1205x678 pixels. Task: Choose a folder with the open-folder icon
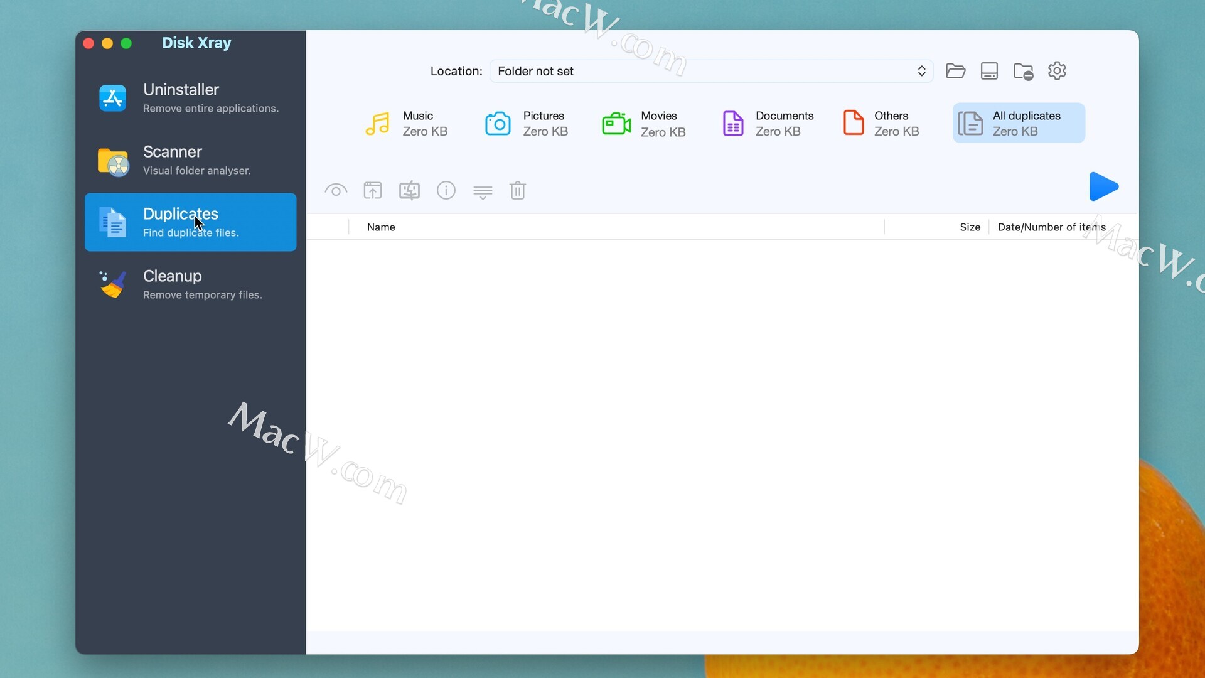tap(955, 71)
